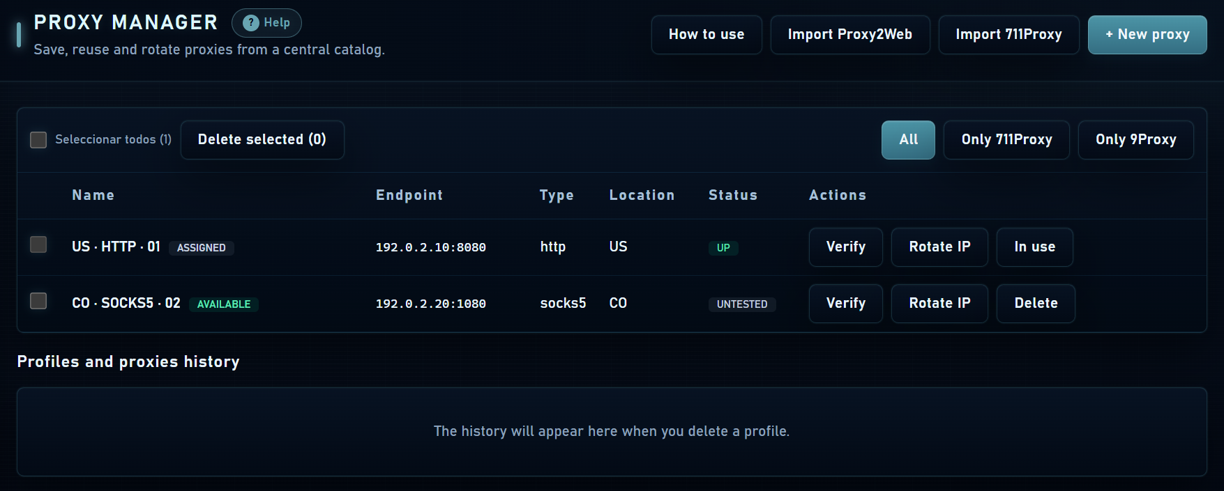Verify the US · HTTP · 01 proxy

[x=846, y=247]
